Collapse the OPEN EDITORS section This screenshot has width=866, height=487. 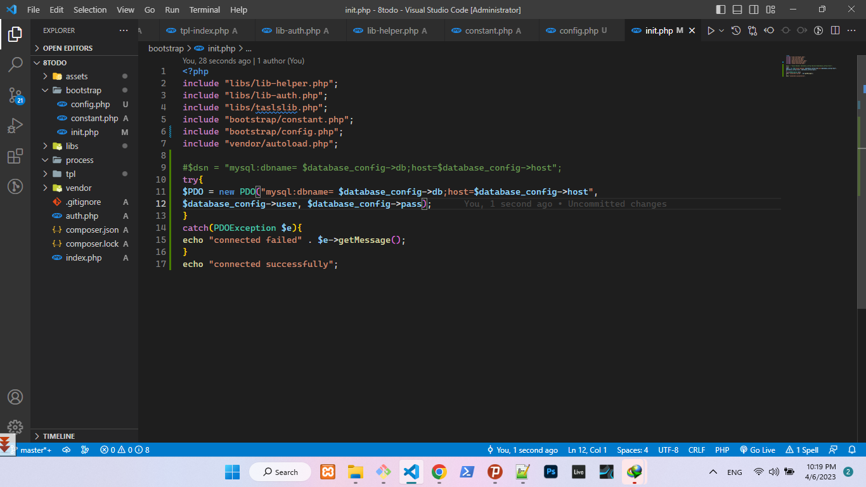tap(84, 48)
